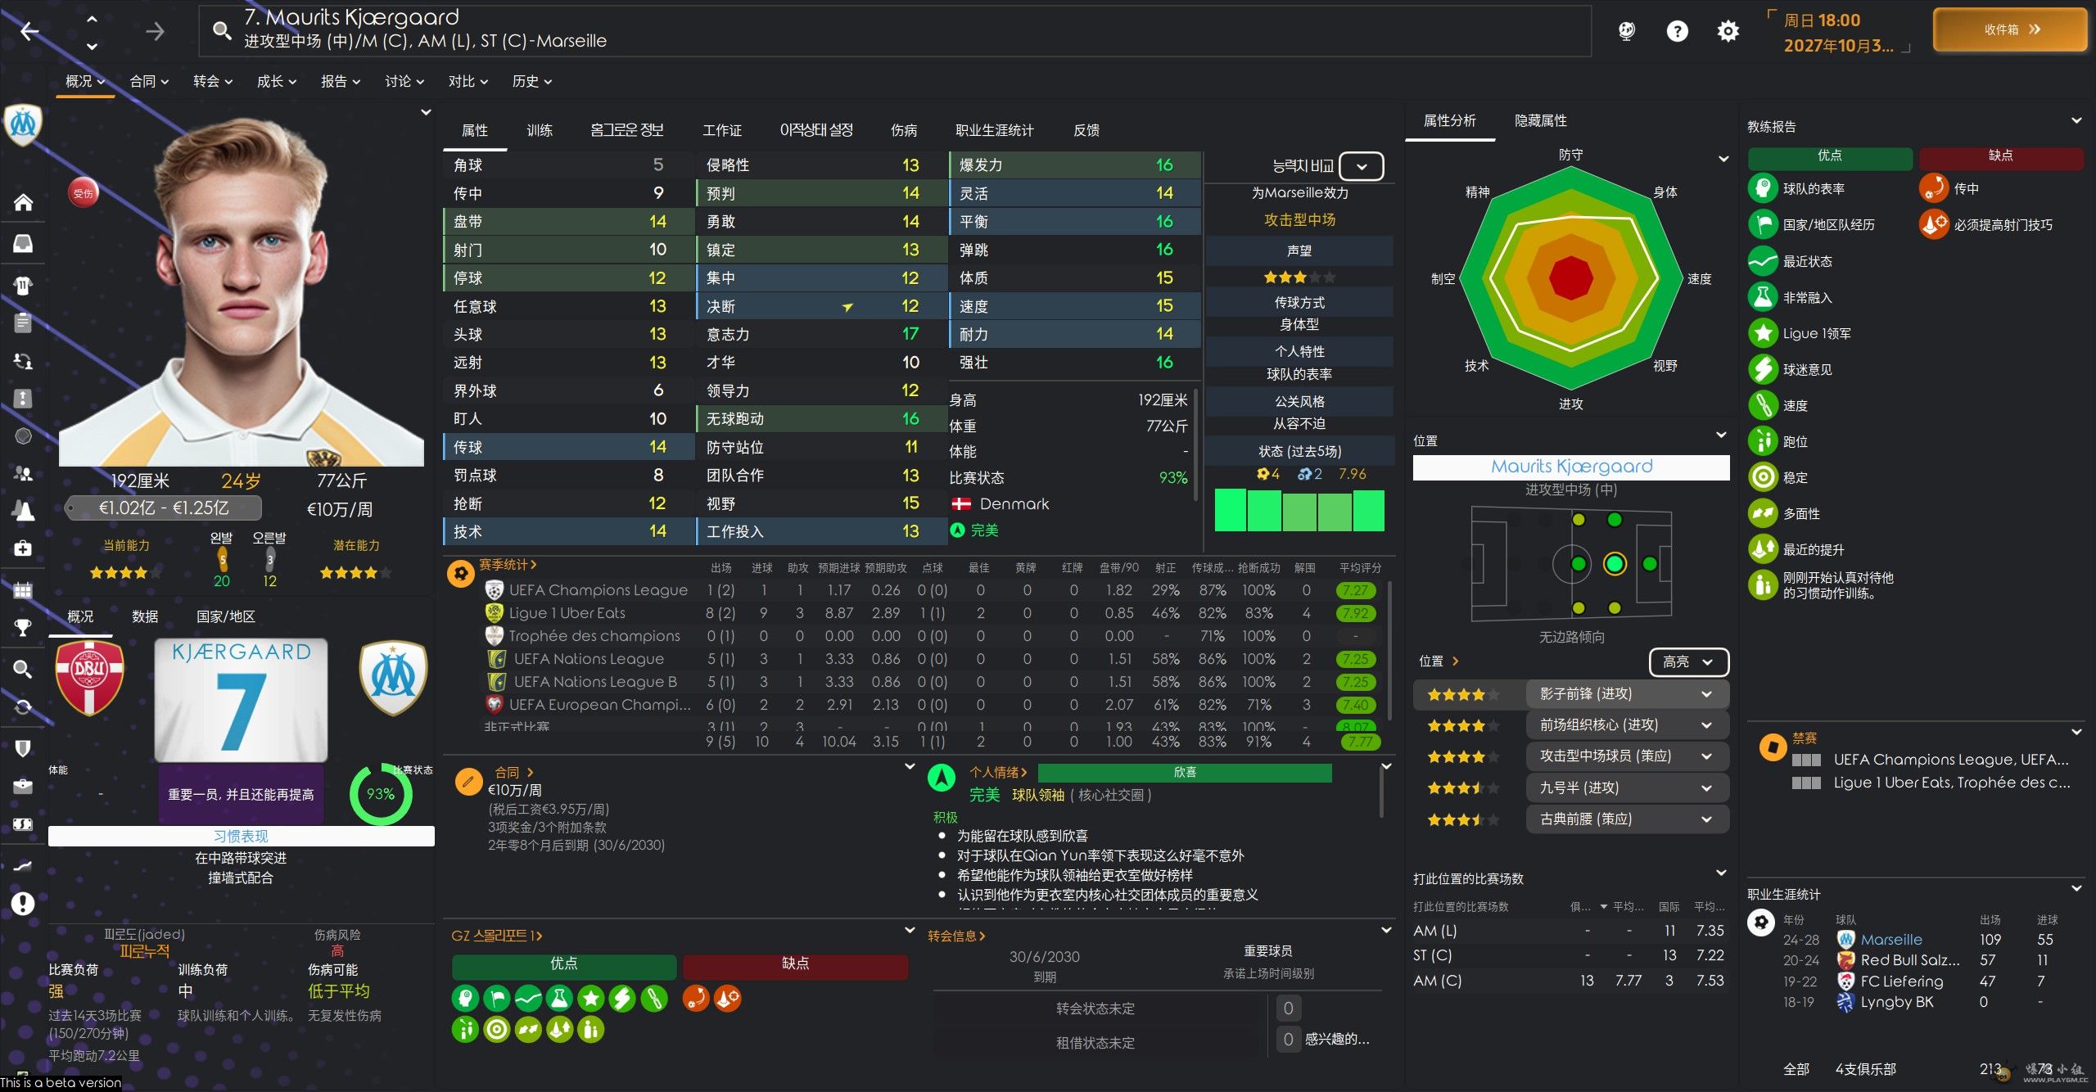Screen dimensions: 2096x1092
Task: Open the help question mark icon
Action: pos(1677,31)
